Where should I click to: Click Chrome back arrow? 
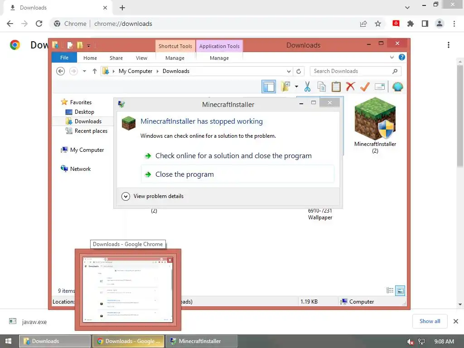(x=10, y=24)
